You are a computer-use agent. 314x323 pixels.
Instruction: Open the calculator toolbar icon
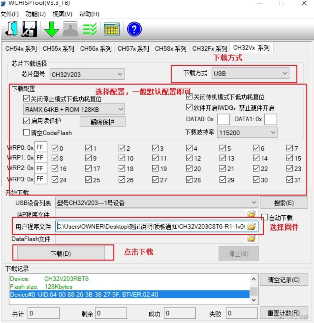click(x=112, y=29)
